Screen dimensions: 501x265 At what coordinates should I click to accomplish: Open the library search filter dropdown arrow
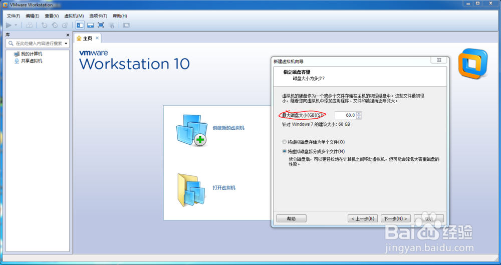point(66,44)
